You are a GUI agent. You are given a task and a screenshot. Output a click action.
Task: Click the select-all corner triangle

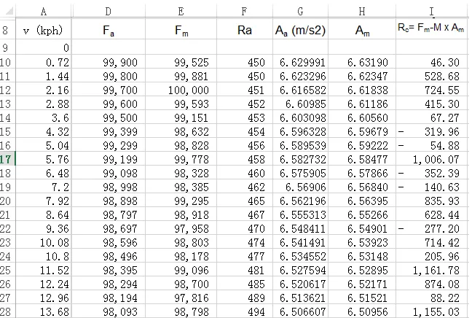tap(8, 12)
